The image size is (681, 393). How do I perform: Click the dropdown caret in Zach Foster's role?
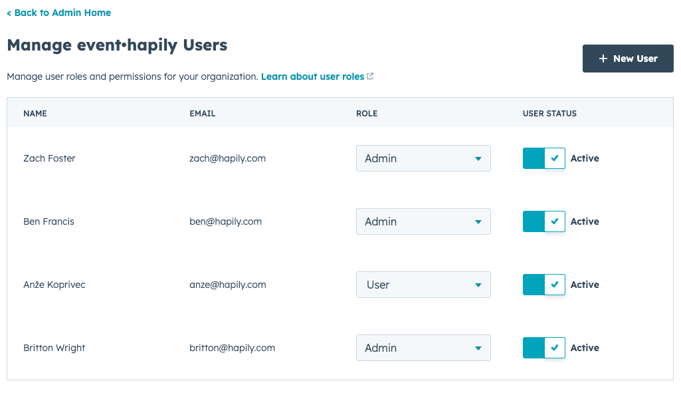[478, 159]
